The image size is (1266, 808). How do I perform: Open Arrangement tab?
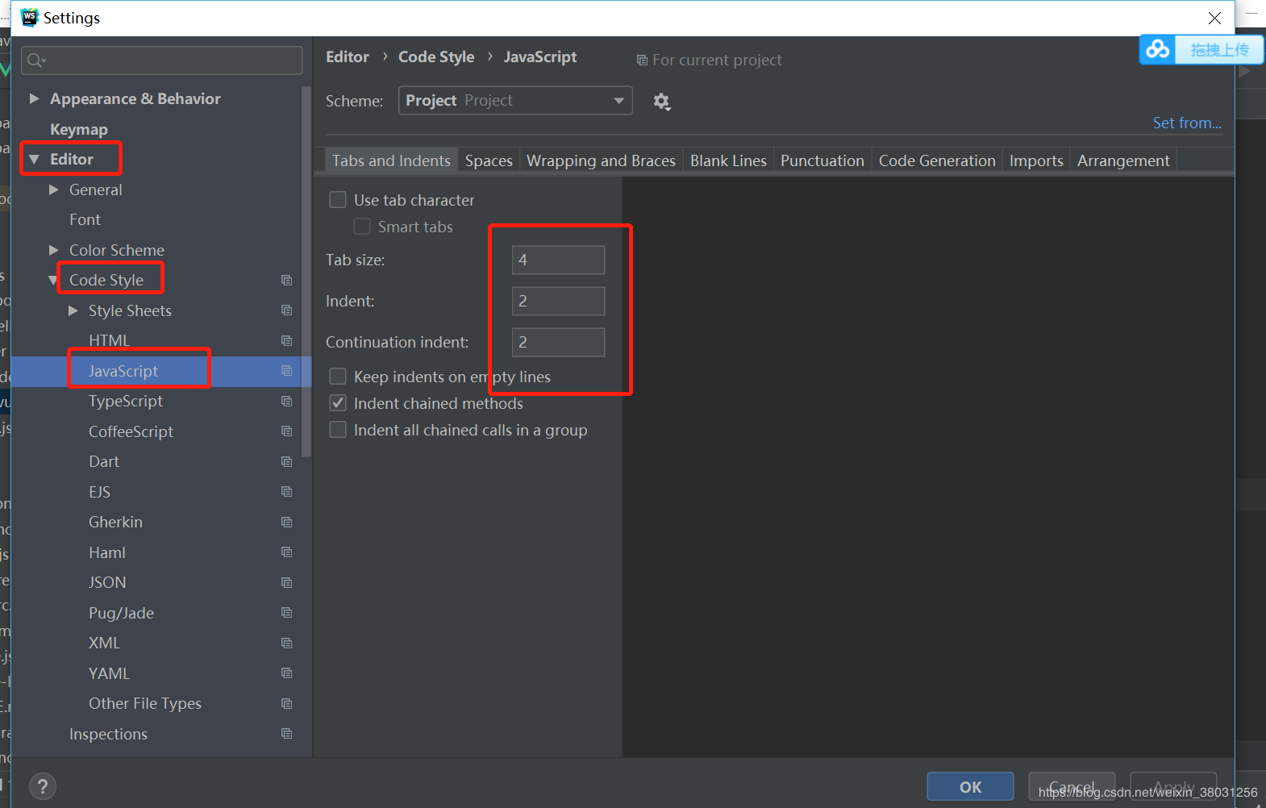coord(1123,160)
